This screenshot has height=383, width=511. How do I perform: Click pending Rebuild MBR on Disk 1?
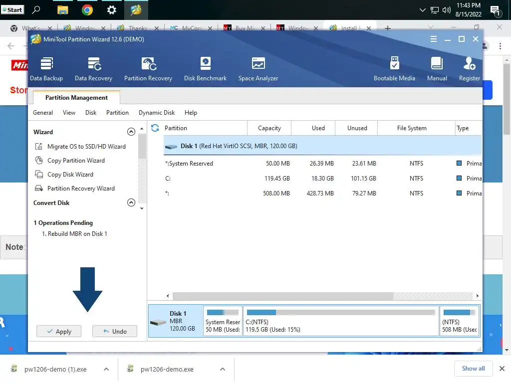tap(74, 234)
